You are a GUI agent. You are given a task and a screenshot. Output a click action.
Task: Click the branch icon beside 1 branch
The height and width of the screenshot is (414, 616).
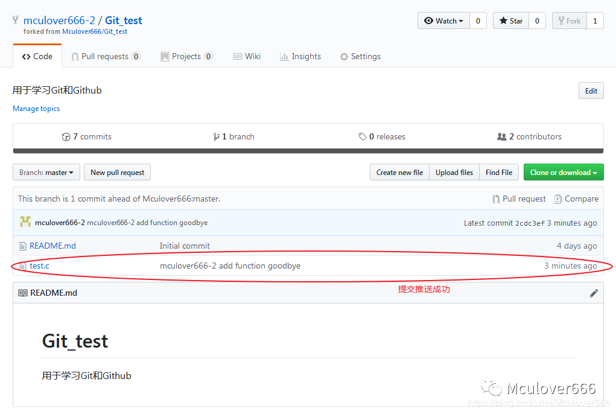point(216,137)
